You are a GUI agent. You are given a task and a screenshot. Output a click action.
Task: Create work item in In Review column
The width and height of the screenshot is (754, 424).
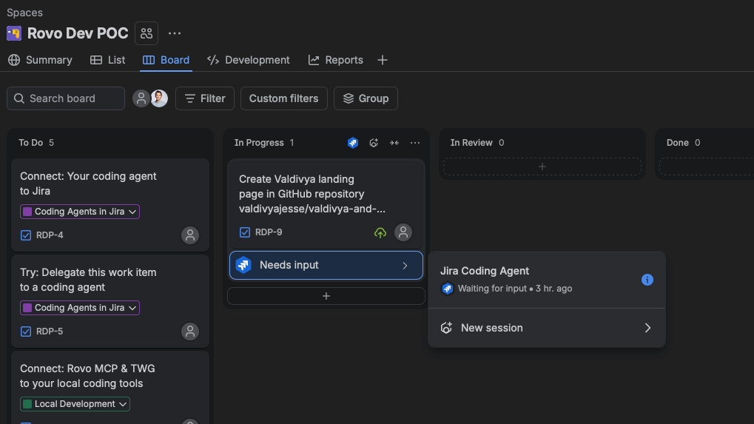point(542,166)
